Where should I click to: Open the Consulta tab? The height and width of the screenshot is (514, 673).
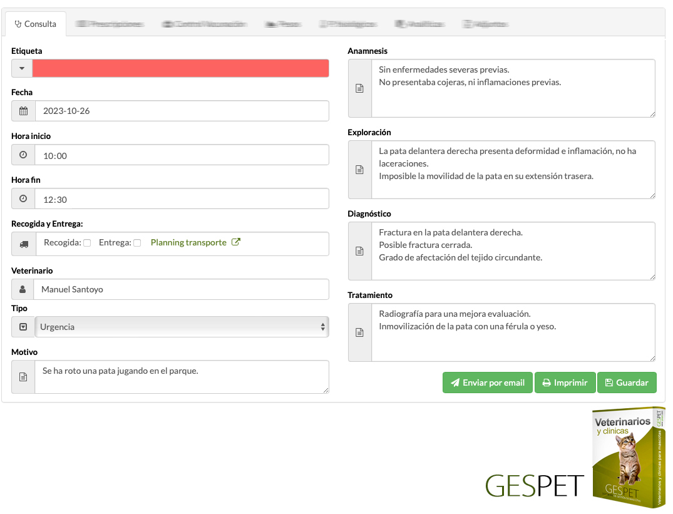point(36,24)
